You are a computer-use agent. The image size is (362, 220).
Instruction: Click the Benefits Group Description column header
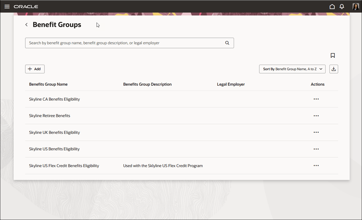coord(147,84)
